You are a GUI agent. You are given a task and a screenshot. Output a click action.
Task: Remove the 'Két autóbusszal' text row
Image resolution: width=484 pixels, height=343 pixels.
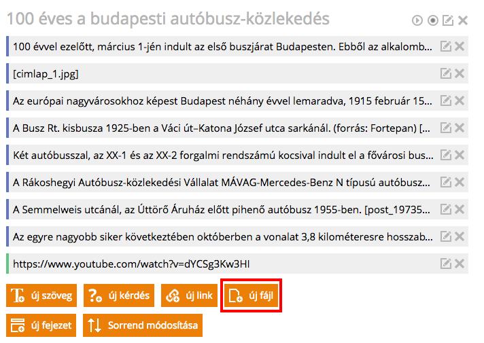click(460, 155)
